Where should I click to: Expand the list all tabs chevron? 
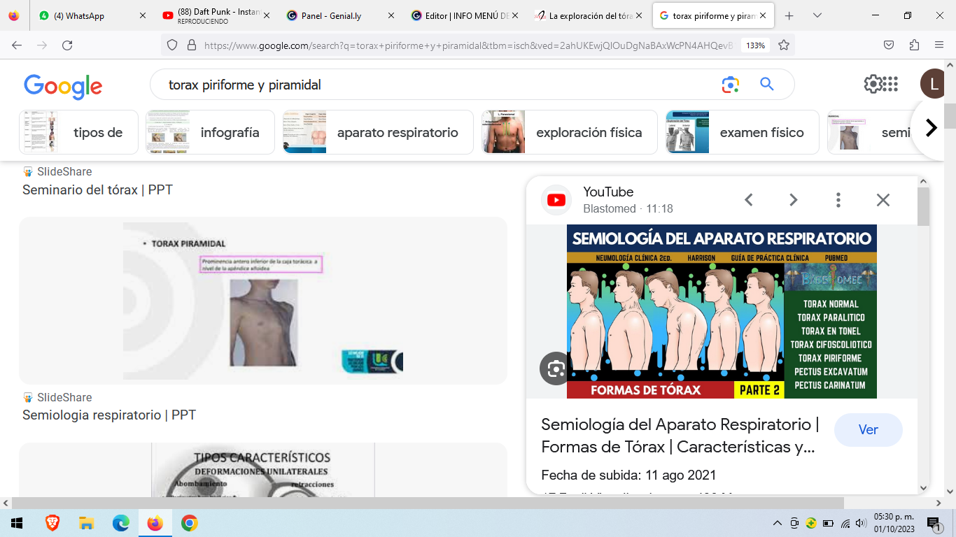817,15
